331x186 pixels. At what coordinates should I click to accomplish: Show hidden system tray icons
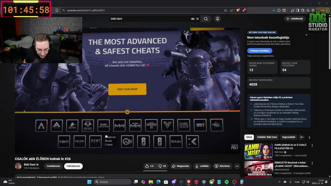point(280,182)
